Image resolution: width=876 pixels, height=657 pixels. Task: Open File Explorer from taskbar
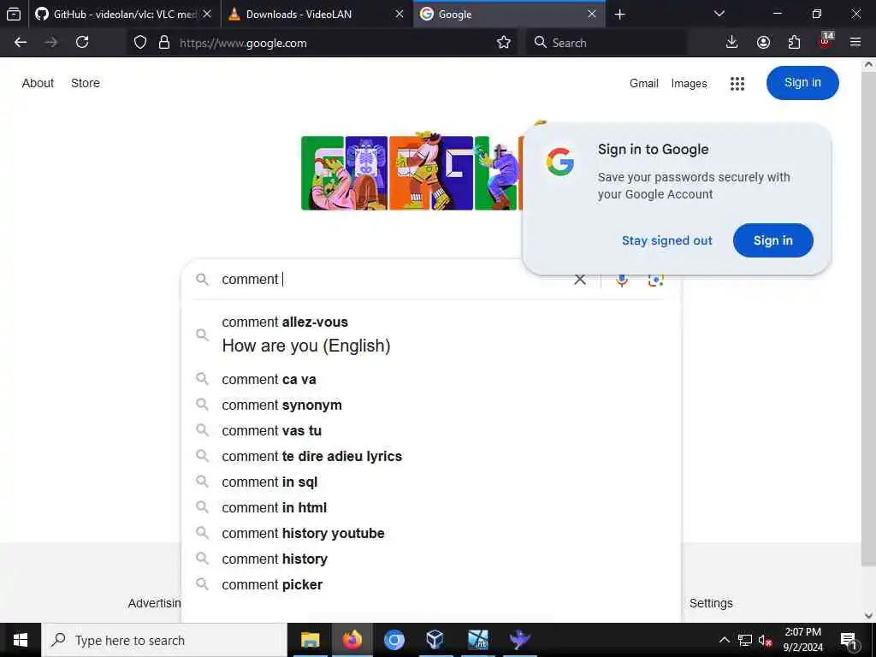click(x=310, y=640)
